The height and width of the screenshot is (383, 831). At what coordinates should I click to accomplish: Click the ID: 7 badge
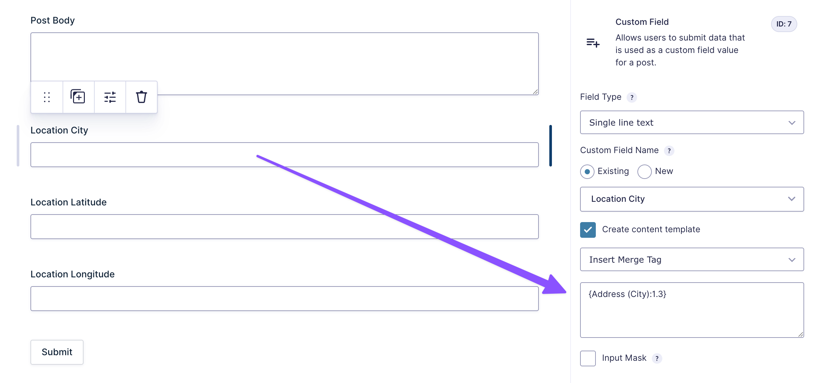(784, 24)
